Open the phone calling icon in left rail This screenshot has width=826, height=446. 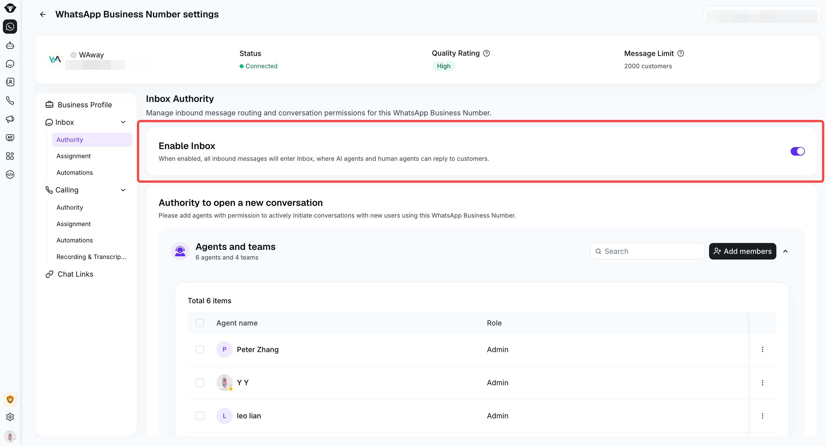[x=10, y=101]
